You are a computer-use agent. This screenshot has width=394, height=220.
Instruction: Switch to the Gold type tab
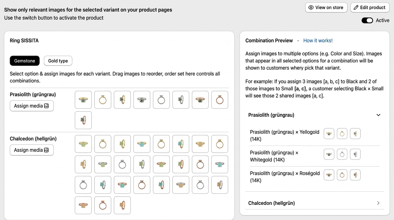[x=58, y=61]
